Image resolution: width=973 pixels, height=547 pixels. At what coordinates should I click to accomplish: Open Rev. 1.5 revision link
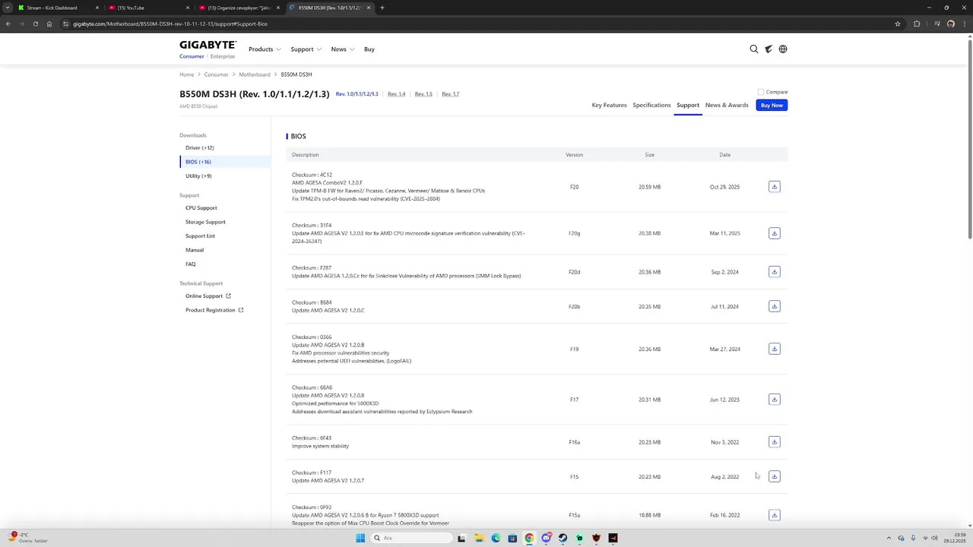(x=423, y=94)
